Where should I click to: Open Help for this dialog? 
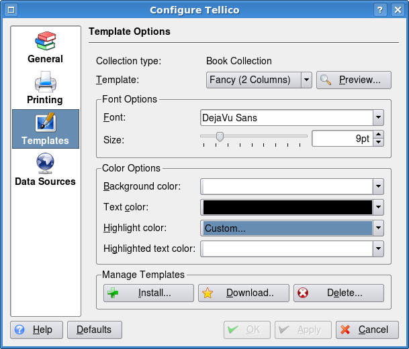coord(36,330)
